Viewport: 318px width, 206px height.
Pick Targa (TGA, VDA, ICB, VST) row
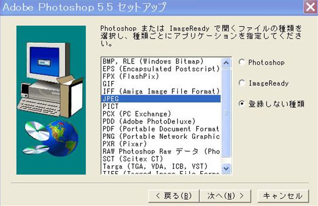[x=161, y=166]
